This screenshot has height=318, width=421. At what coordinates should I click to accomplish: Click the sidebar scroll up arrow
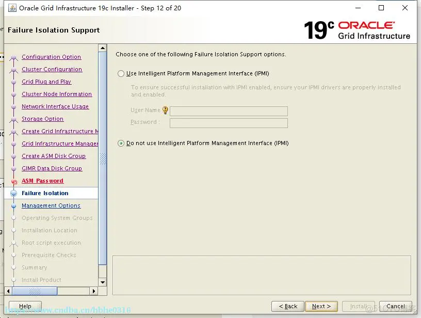103,48
